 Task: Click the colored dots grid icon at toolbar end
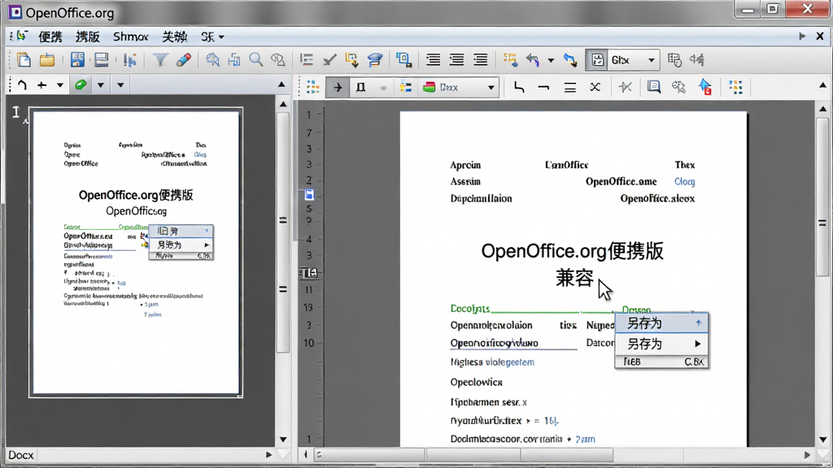tap(735, 87)
